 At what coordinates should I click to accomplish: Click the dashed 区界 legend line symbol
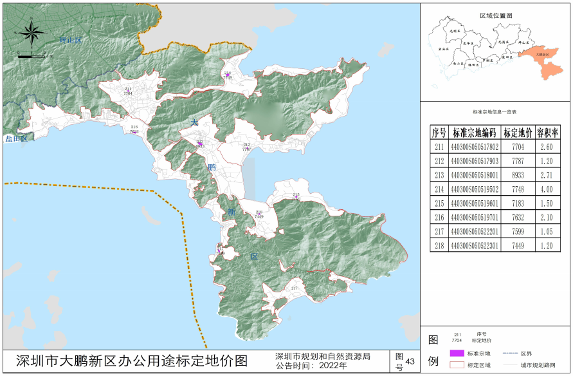509,353
